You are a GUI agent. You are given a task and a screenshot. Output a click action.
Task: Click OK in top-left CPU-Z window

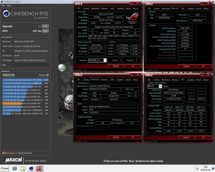click(x=133, y=66)
